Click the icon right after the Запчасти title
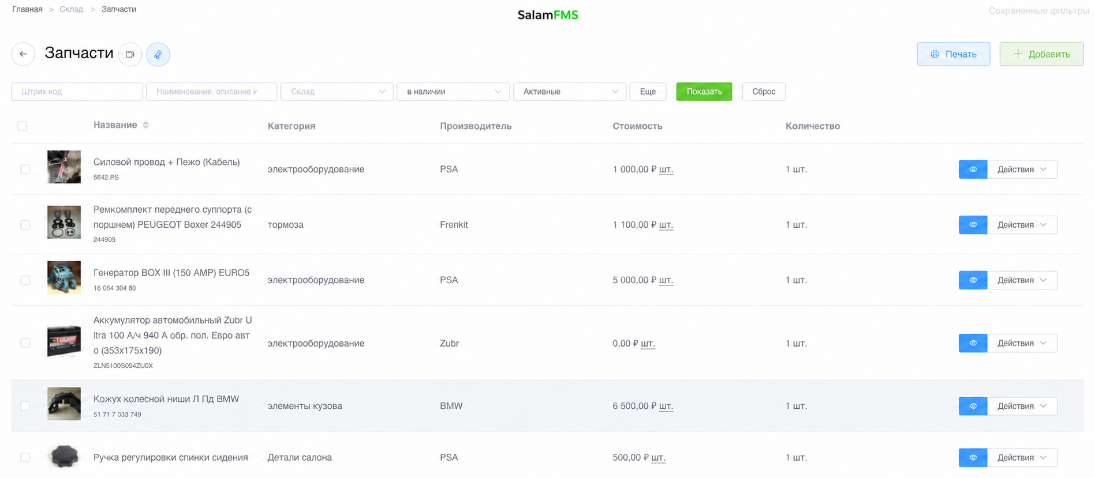1095x478 pixels. (x=130, y=54)
